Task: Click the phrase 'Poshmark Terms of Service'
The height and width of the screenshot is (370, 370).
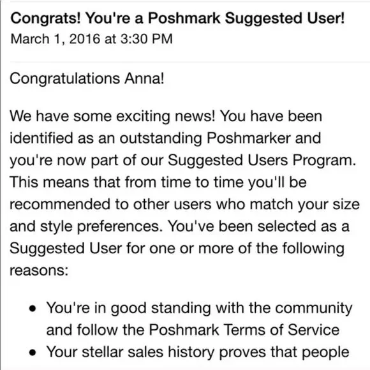Action: (x=244, y=330)
